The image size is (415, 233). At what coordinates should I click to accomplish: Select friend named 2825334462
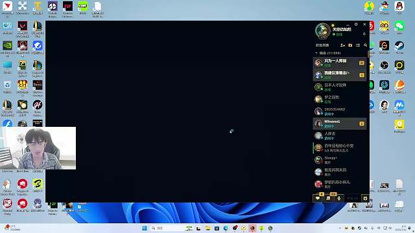340,111
